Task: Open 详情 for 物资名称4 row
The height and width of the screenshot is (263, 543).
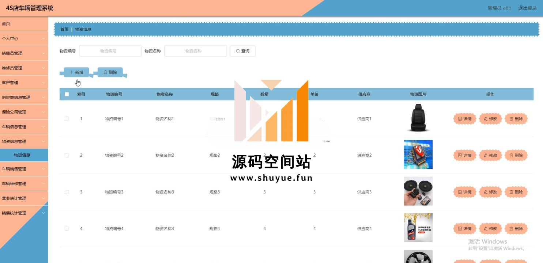Action: [465, 229]
